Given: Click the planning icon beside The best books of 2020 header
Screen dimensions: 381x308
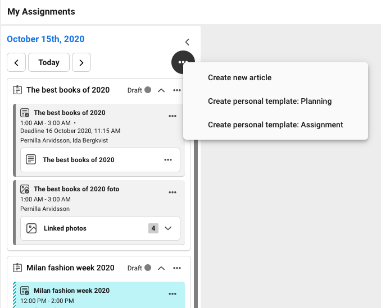Looking at the screenshot, I should pyautogui.click(x=17, y=90).
